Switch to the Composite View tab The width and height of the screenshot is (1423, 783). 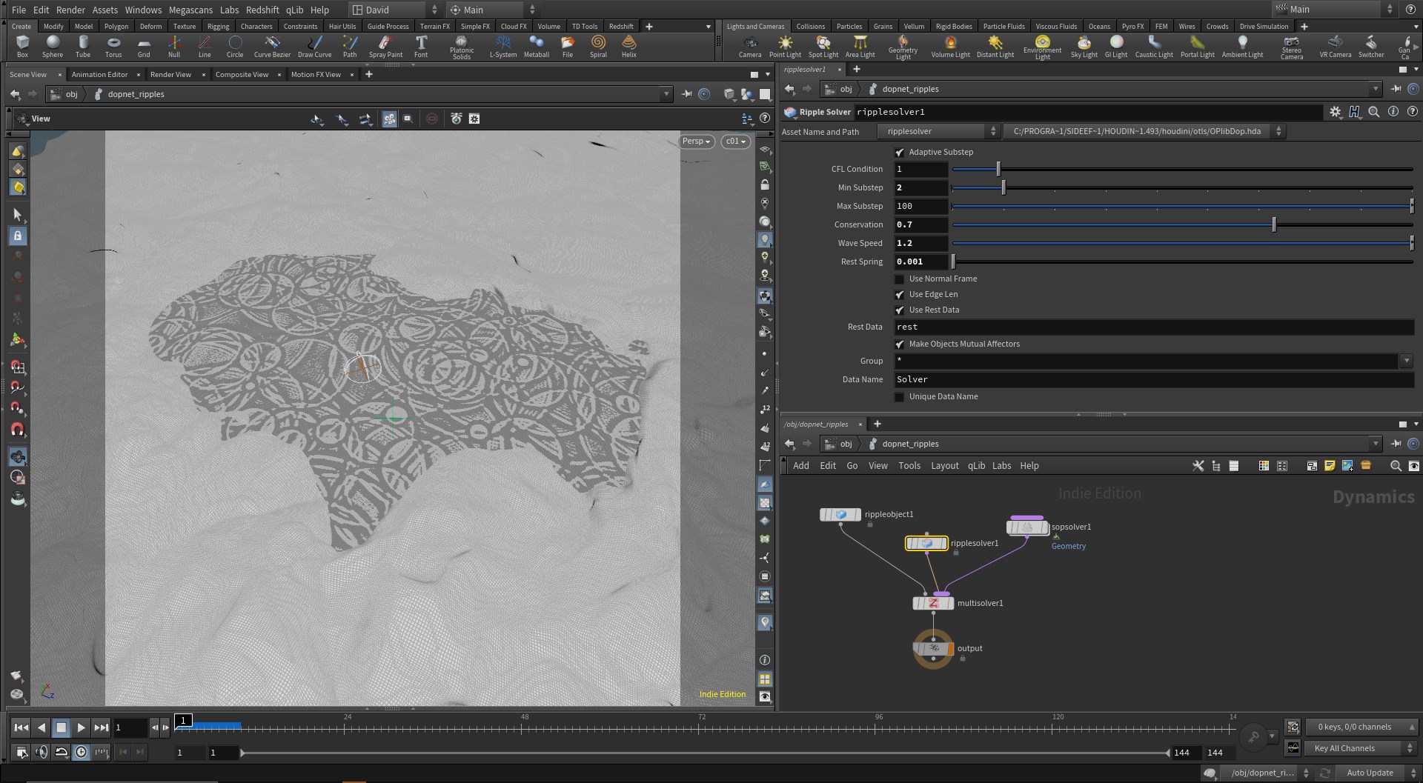click(x=242, y=74)
